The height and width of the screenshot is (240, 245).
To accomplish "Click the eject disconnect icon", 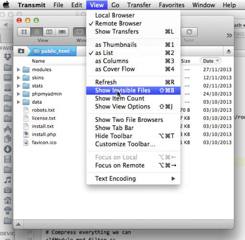I will pyautogui.click(x=229, y=51).
